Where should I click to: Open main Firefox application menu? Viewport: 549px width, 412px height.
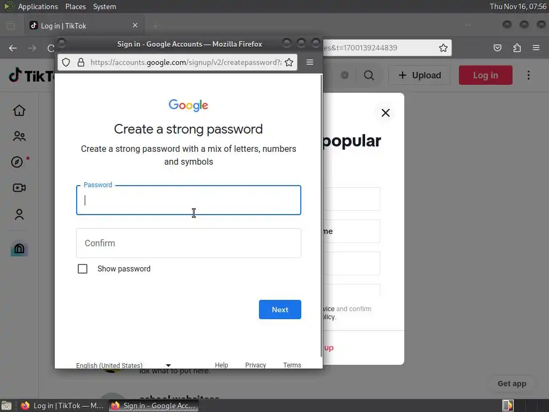point(536,48)
